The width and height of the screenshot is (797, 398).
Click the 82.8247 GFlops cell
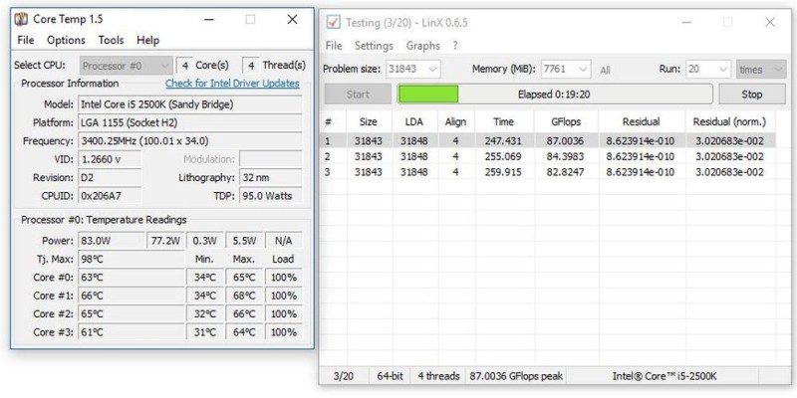click(x=565, y=172)
